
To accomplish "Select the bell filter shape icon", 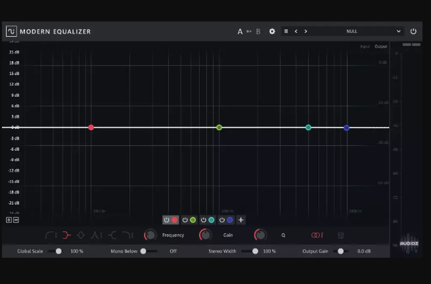I will coord(81,235).
